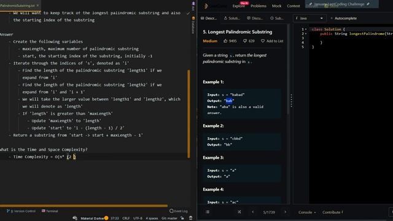
Task: Click the Submissions tab clock icon
Action: click(x=271, y=18)
